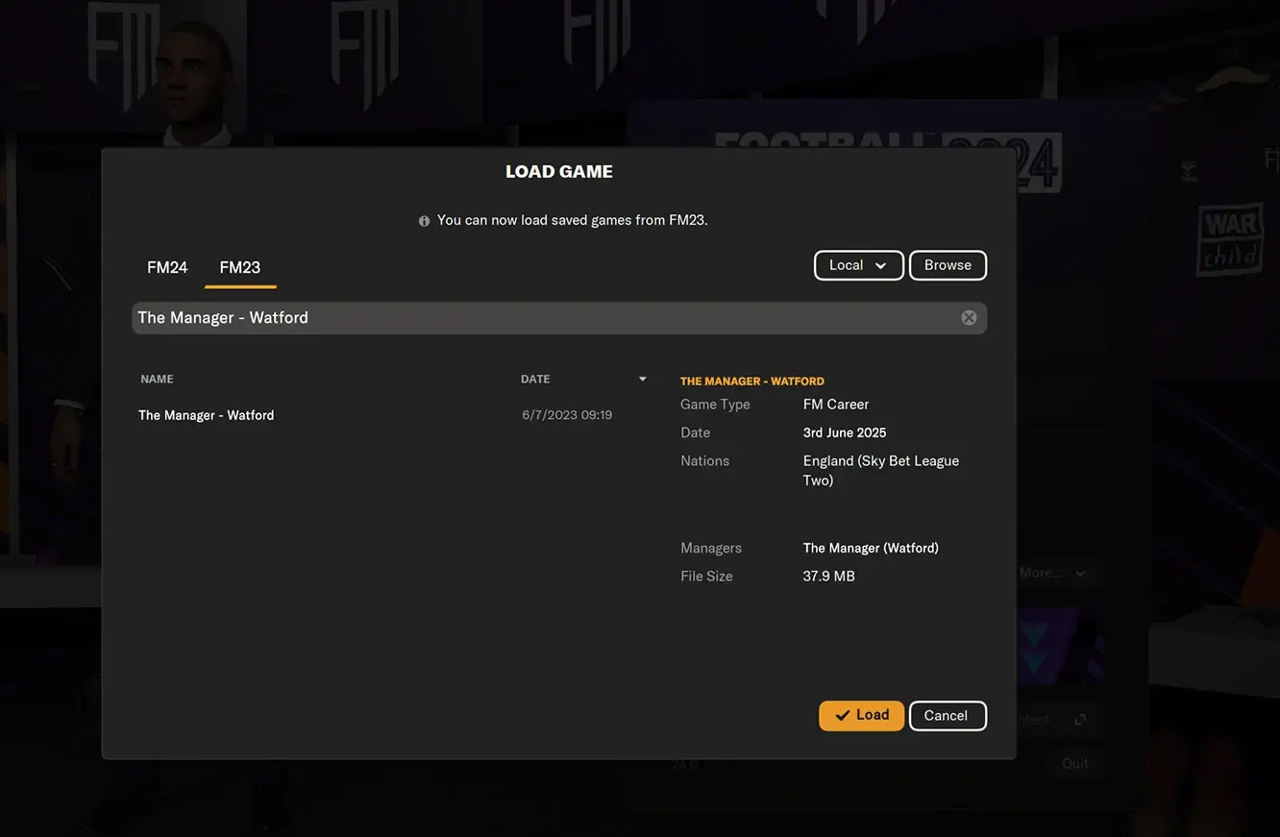Click the Name column header

pos(157,380)
